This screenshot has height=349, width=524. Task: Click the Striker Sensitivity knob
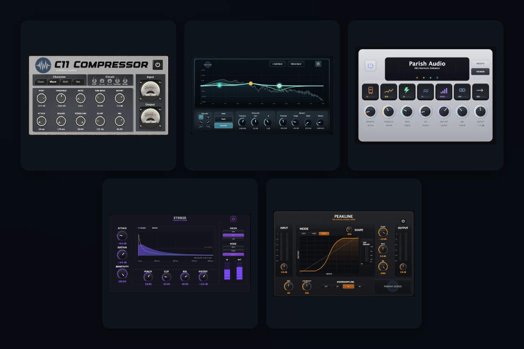click(x=122, y=274)
